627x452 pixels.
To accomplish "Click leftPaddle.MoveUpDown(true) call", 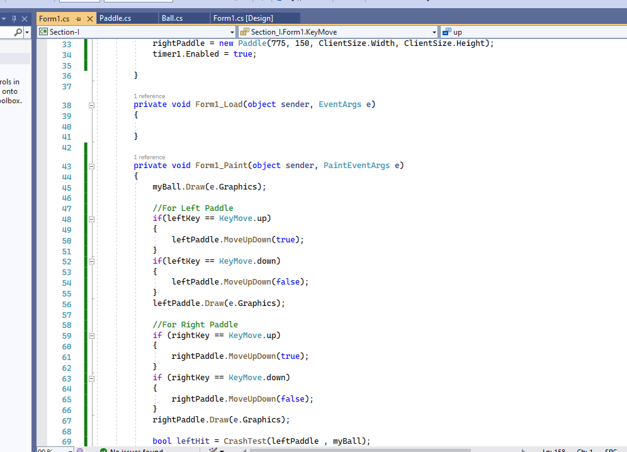I will (x=238, y=240).
